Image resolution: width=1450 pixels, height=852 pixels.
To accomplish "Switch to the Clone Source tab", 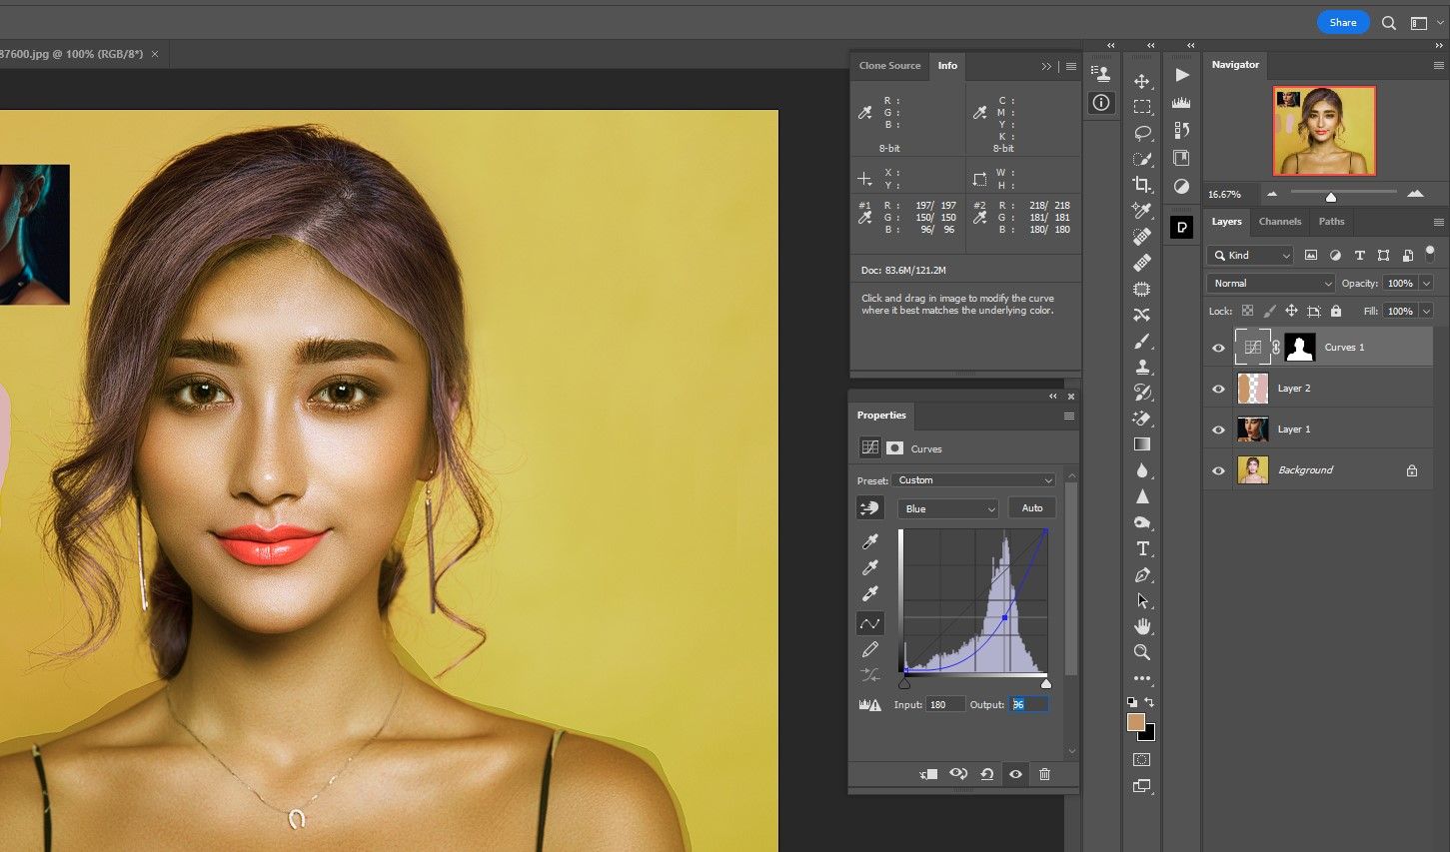I will (889, 66).
